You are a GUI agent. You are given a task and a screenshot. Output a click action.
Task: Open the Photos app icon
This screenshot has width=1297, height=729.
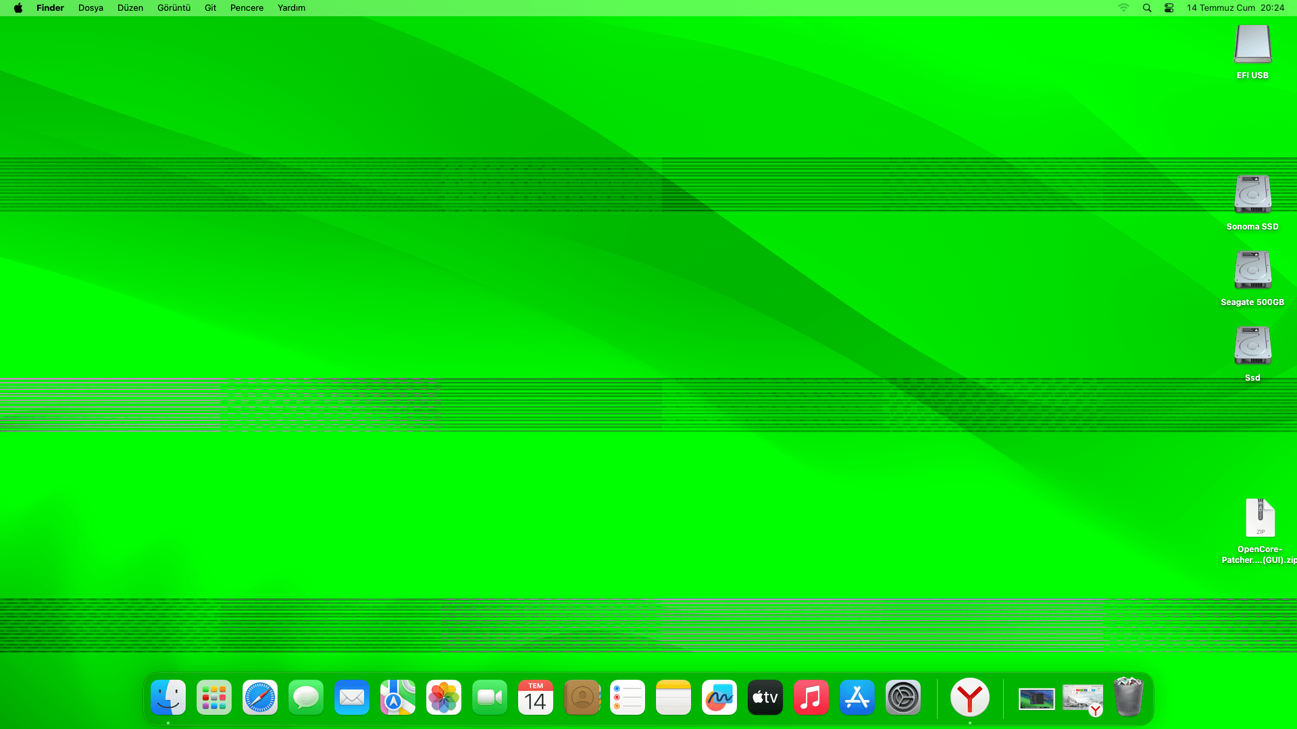click(444, 697)
